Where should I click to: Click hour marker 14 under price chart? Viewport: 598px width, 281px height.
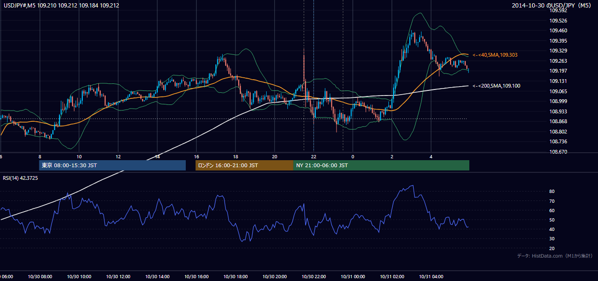157,156
